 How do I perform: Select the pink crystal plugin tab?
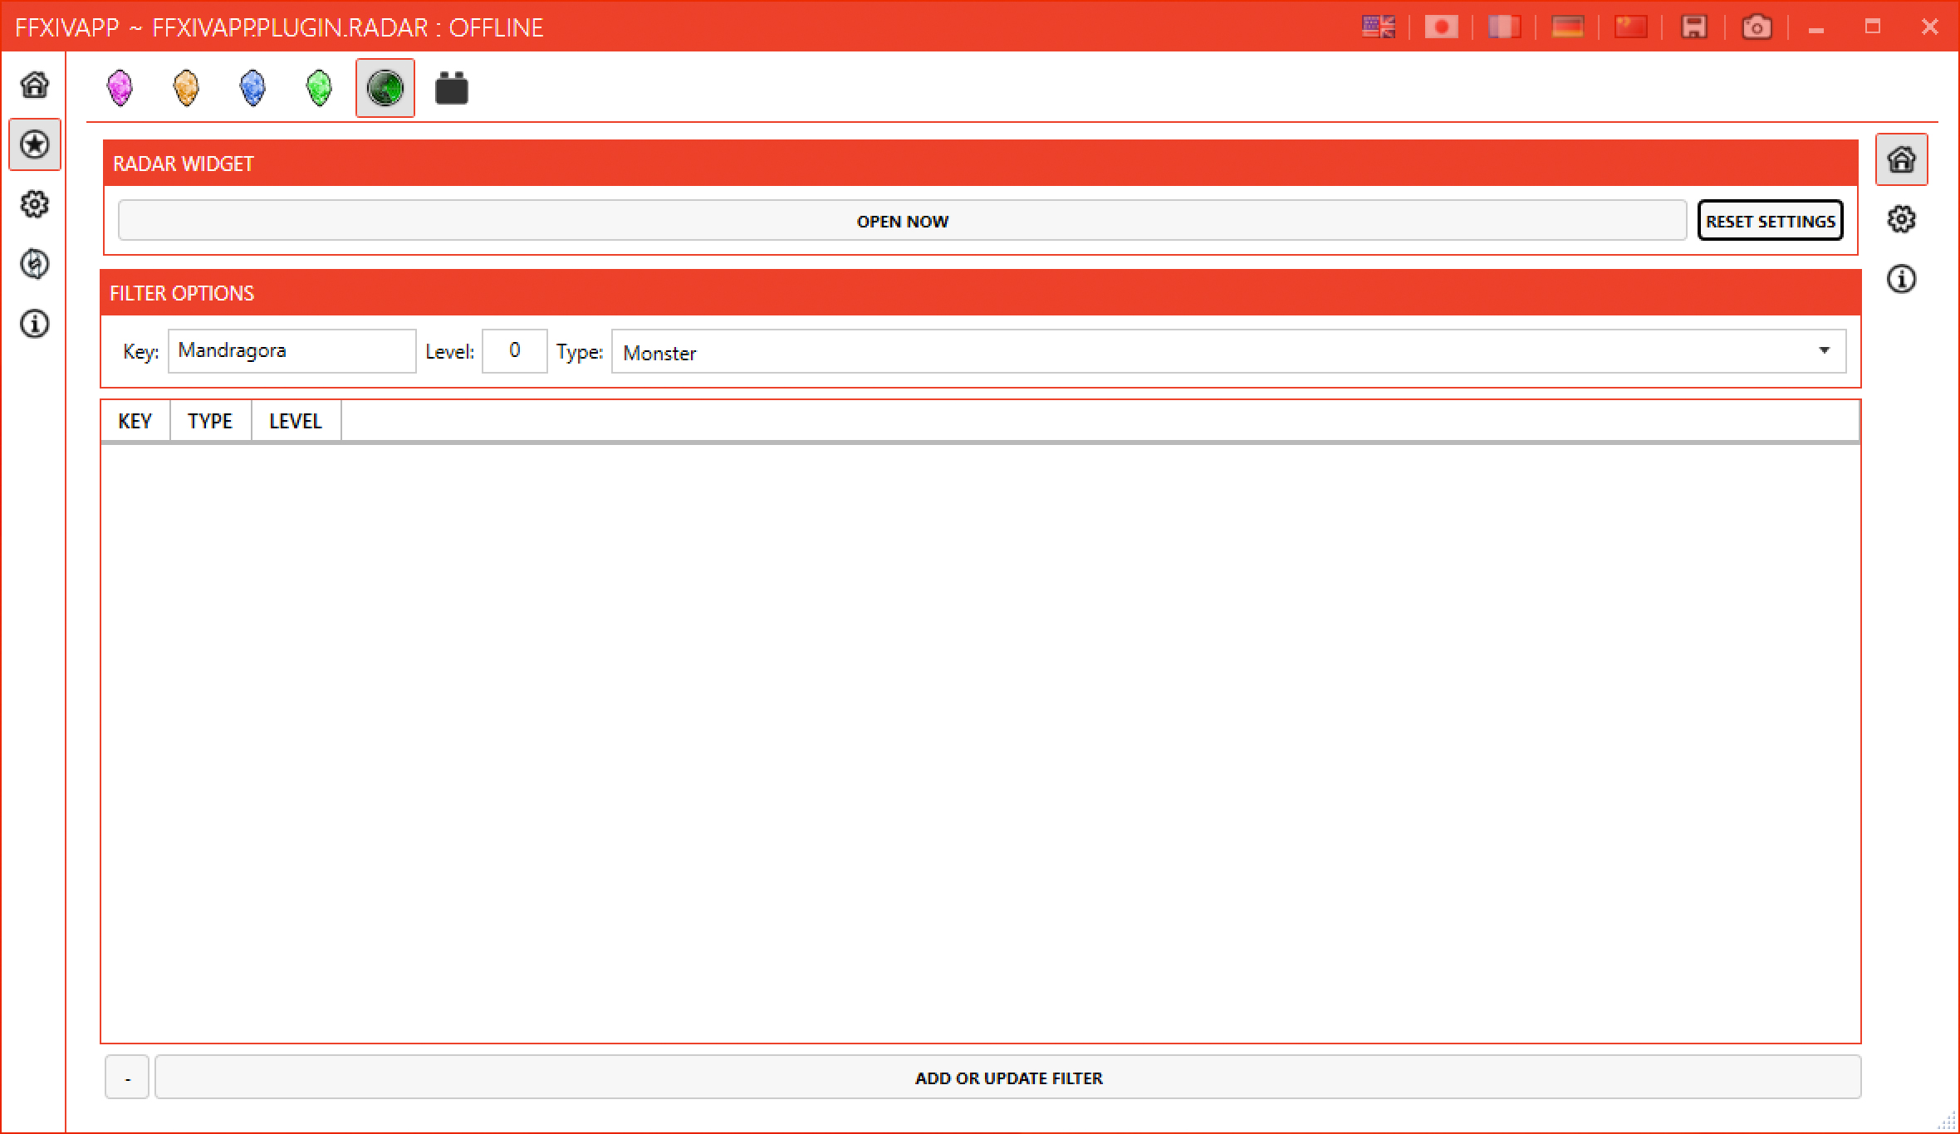point(120,88)
